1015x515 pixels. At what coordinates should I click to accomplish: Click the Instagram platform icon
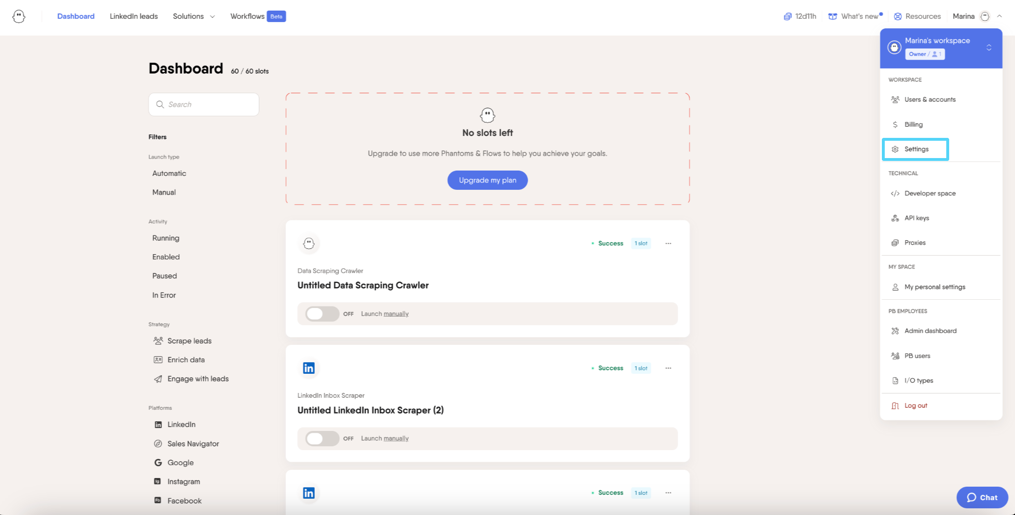pyautogui.click(x=157, y=481)
